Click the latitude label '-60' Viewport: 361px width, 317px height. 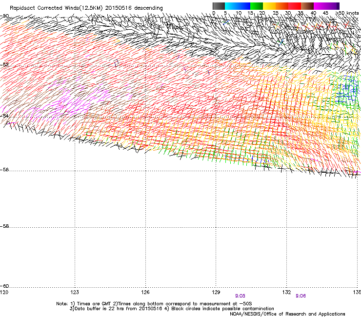pos(4,286)
